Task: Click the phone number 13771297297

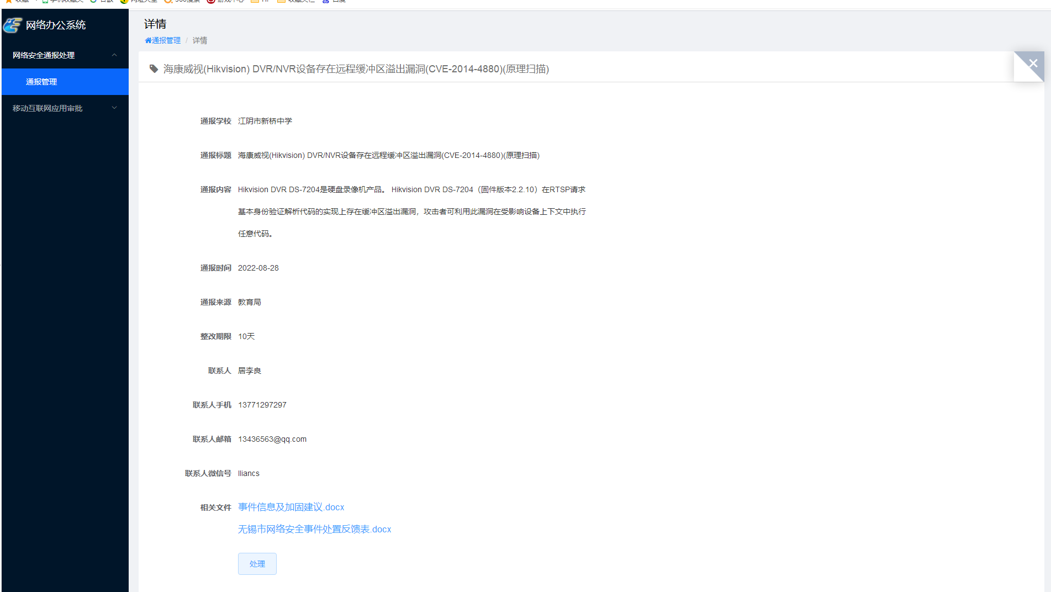Action: [x=262, y=405]
